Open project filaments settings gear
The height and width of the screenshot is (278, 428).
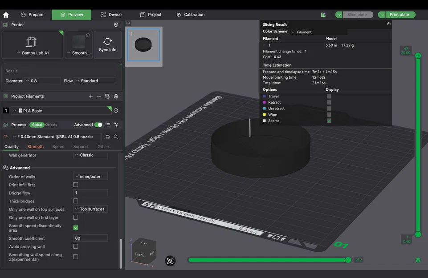pyautogui.click(x=116, y=96)
